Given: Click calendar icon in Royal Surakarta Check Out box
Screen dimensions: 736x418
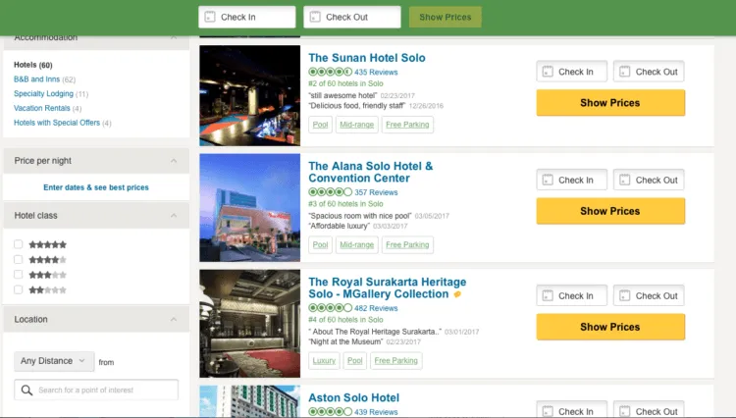Looking at the screenshot, I should (624, 295).
